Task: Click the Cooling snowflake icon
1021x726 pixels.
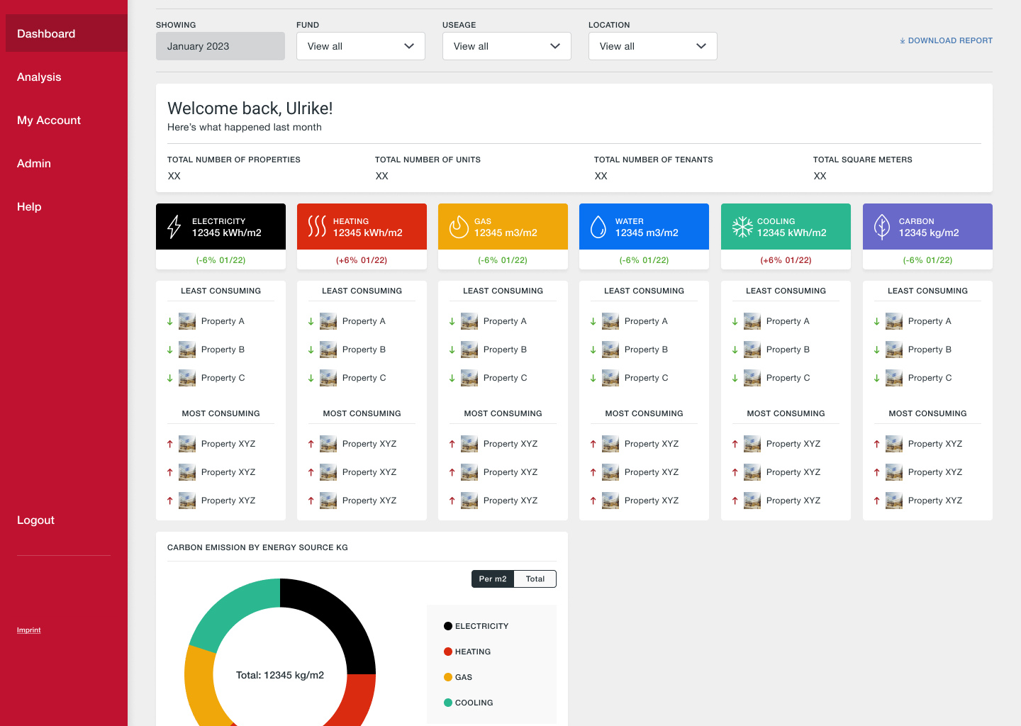Action: tap(742, 227)
